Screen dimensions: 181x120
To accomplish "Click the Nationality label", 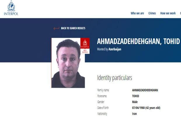I will (x=102, y=114).
